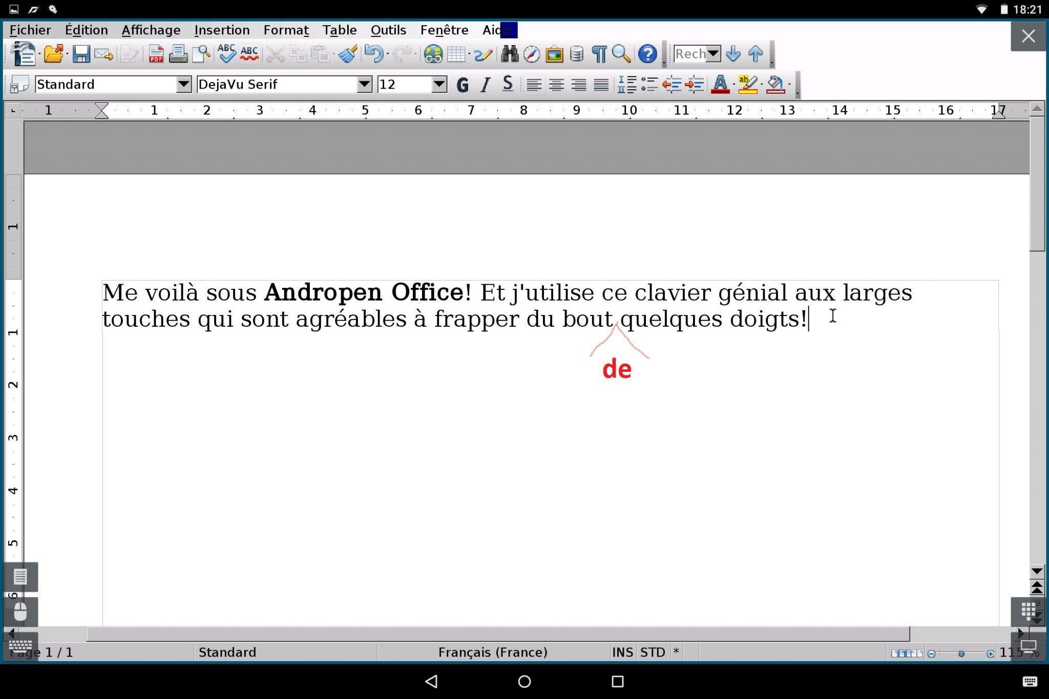Tap Android back navigation button
The width and height of the screenshot is (1049, 699).
[x=431, y=681]
